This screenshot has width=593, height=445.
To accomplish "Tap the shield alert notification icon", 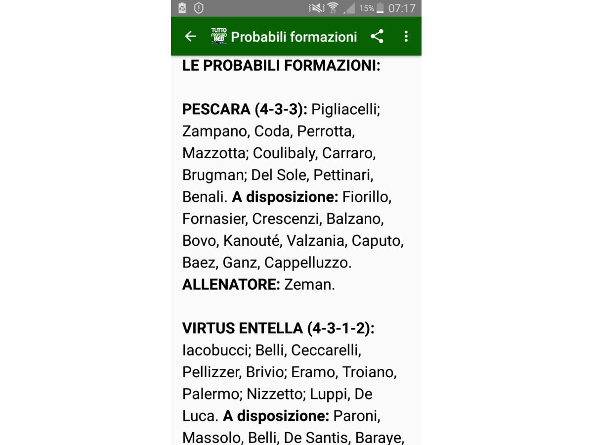I will coord(199,8).
